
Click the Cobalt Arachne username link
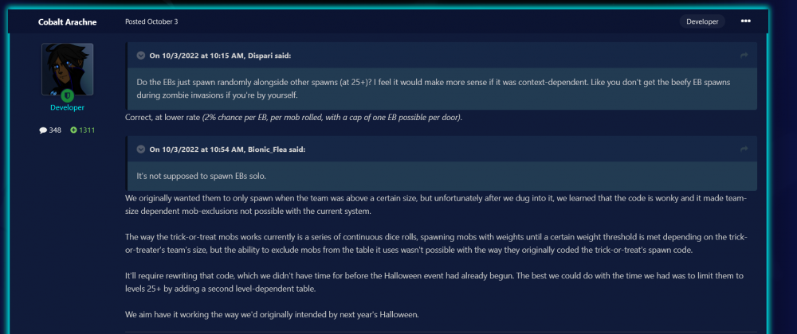(x=67, y=21)
